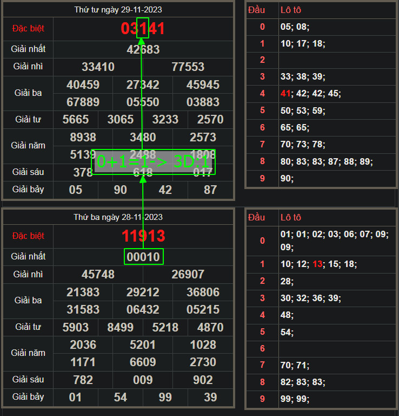399x416 pixels.
Task: Select Lô tô row 80; 83; 83; 87; 88; 89
Action: [x=327, y=161]
